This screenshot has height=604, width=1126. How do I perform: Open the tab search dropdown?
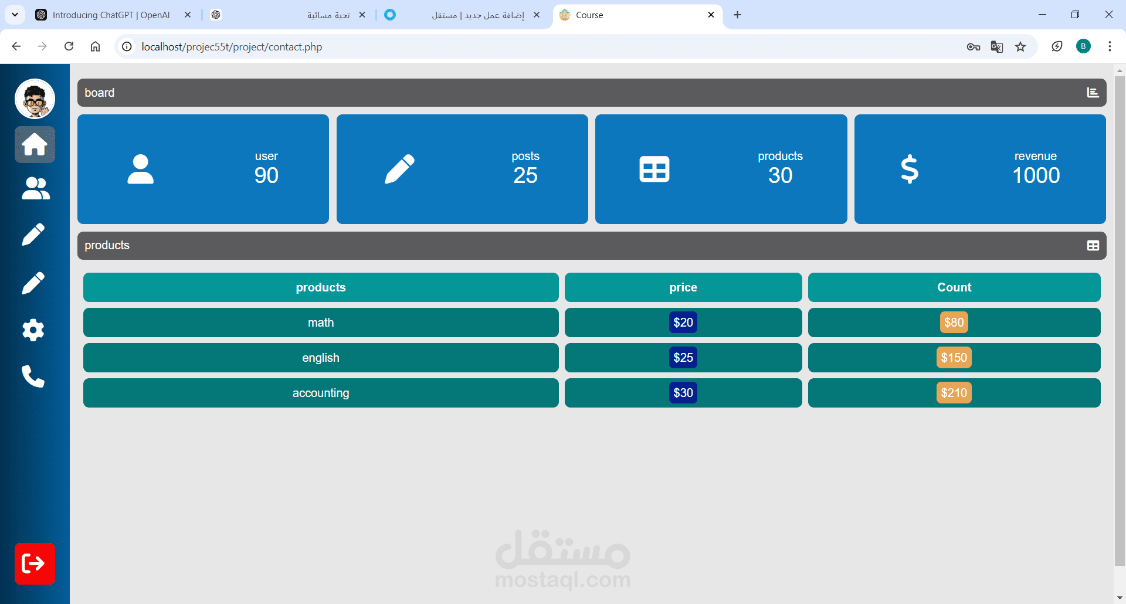coord(15,15)
